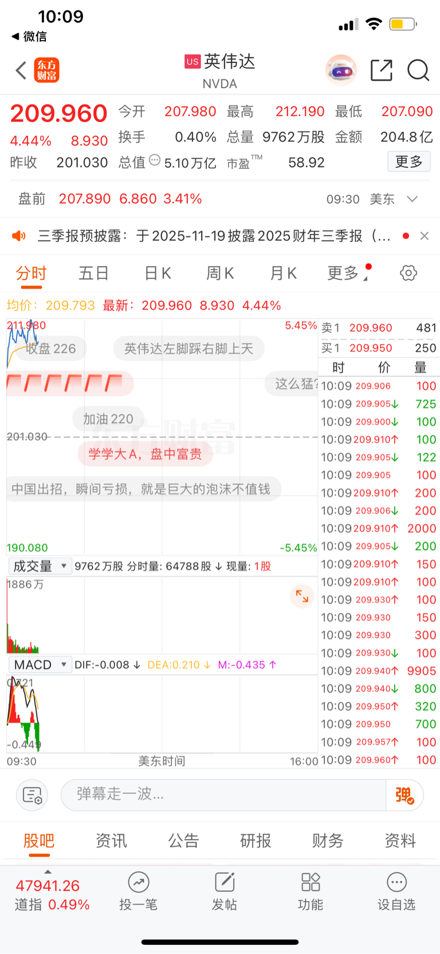440x954 pixels.
Task: Switch to 五日 chart tab
Action: tap(94, 273)
